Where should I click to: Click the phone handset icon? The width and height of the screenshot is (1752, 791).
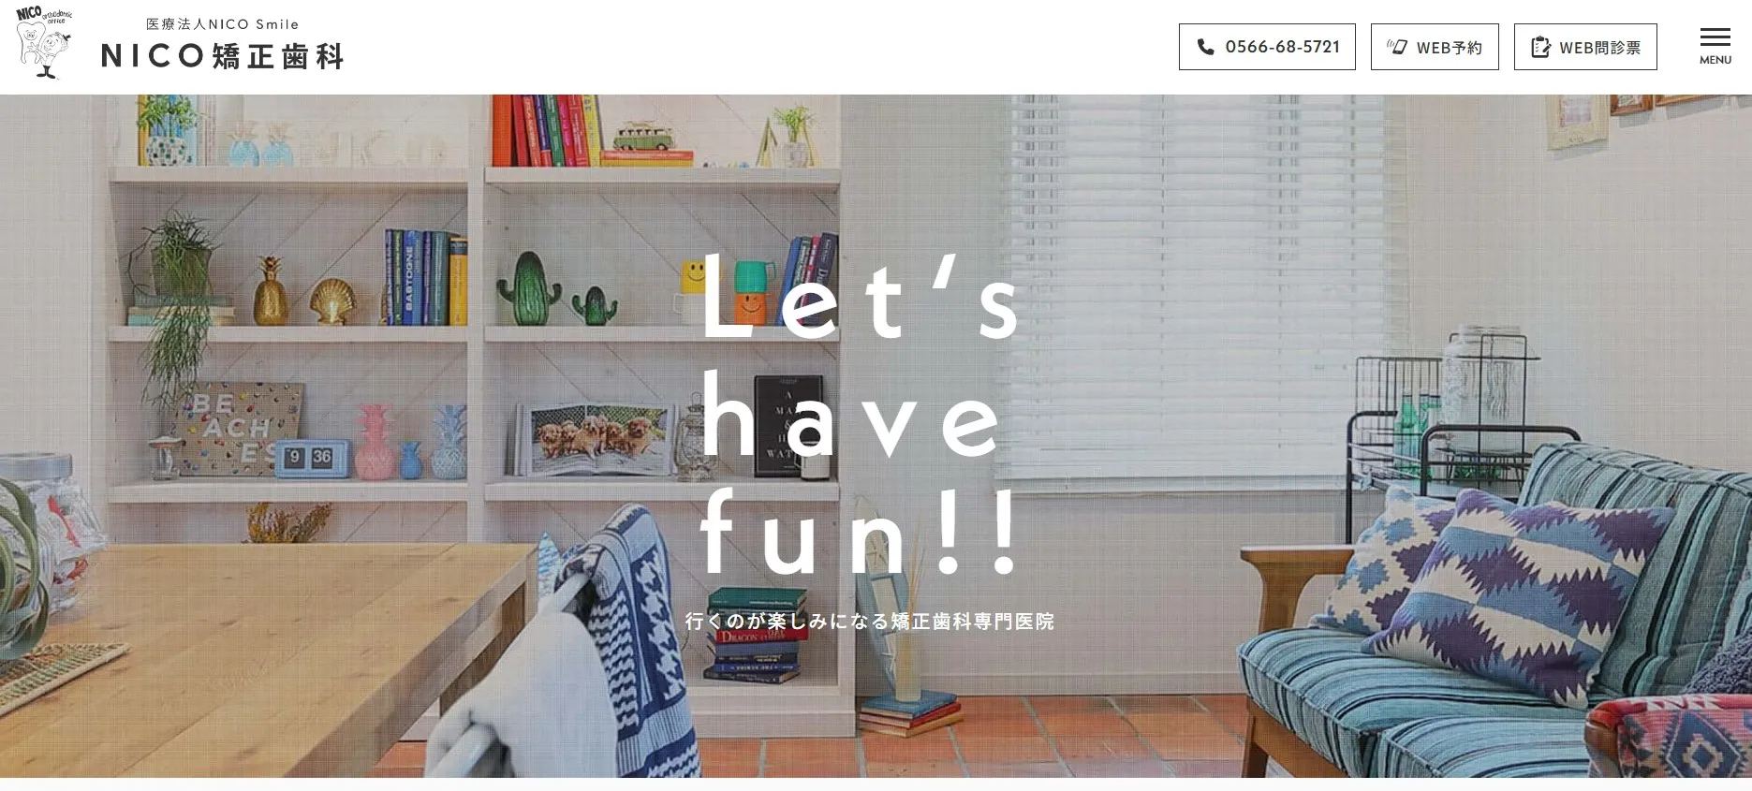pos(1206,47)
